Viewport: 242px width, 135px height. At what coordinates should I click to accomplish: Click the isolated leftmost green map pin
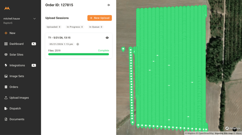[123, 49]
